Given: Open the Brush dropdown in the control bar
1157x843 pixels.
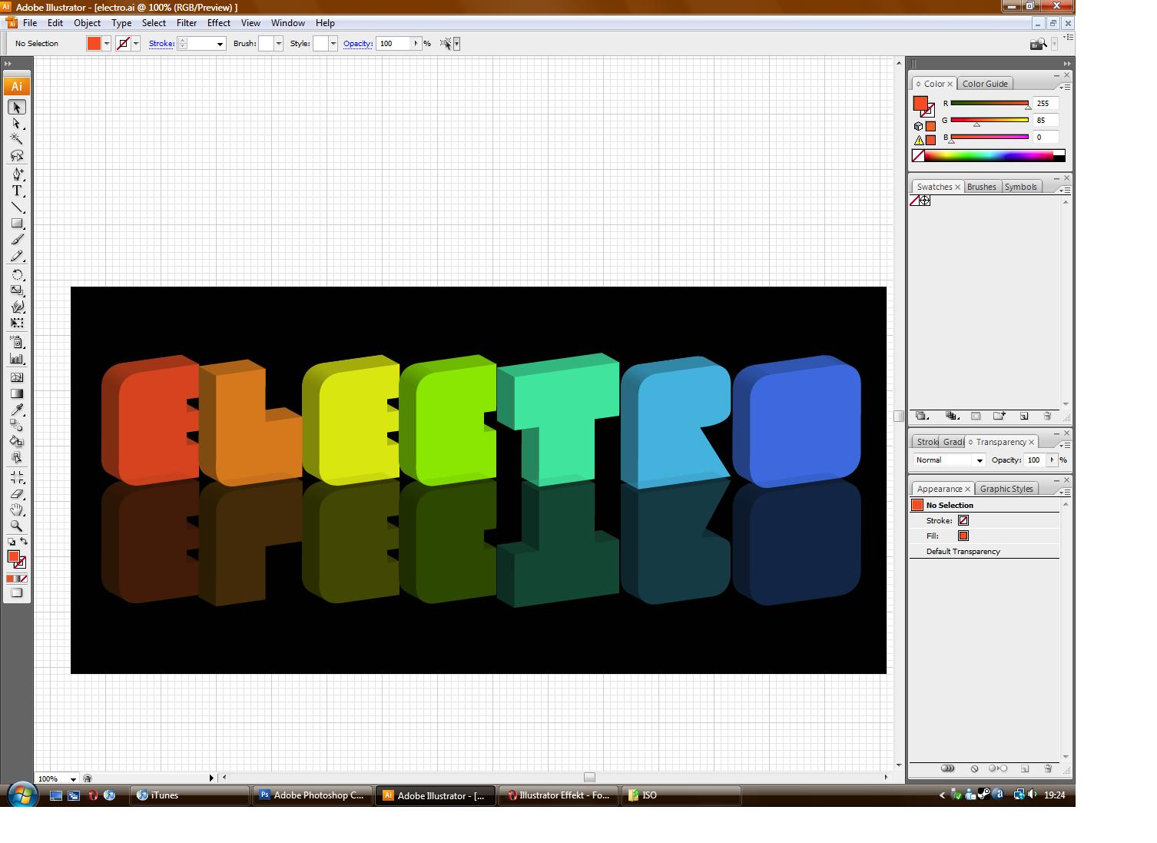Looking at the screenshot, I should 278,44.
